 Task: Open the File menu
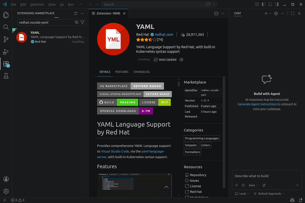tap(13, 4)
